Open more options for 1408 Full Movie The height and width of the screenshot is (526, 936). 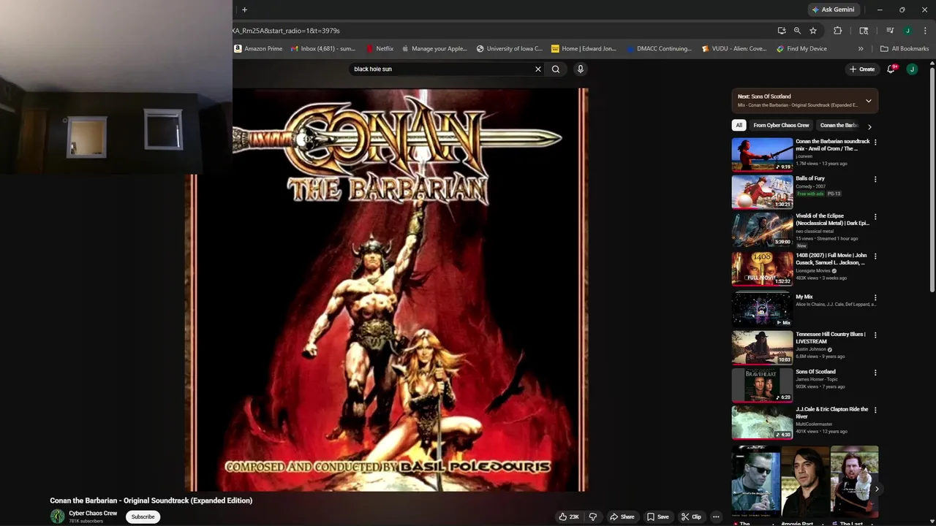pyautogui.click(x=875, y=256)
